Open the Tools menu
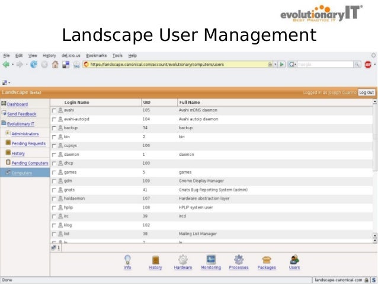378x284 pixels. (118, 56)
